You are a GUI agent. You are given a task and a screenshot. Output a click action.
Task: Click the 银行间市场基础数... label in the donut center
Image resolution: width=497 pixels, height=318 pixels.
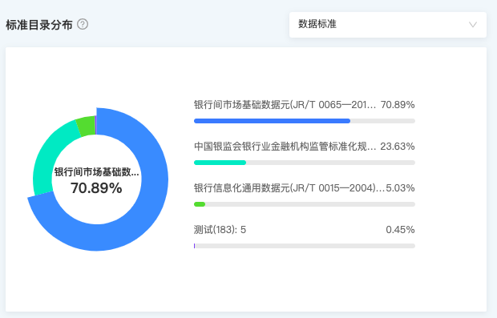(x=97, y=172)
